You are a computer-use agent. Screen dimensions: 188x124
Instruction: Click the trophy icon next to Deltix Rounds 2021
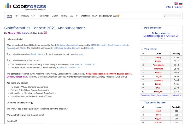pyautogui.click(x=118, y=16)
